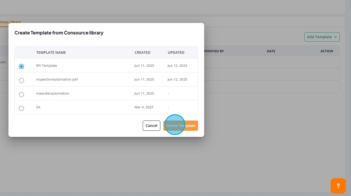Click the MODIFIED BY column header
This screenshot has height=196, width=351.
coord(214,51)
